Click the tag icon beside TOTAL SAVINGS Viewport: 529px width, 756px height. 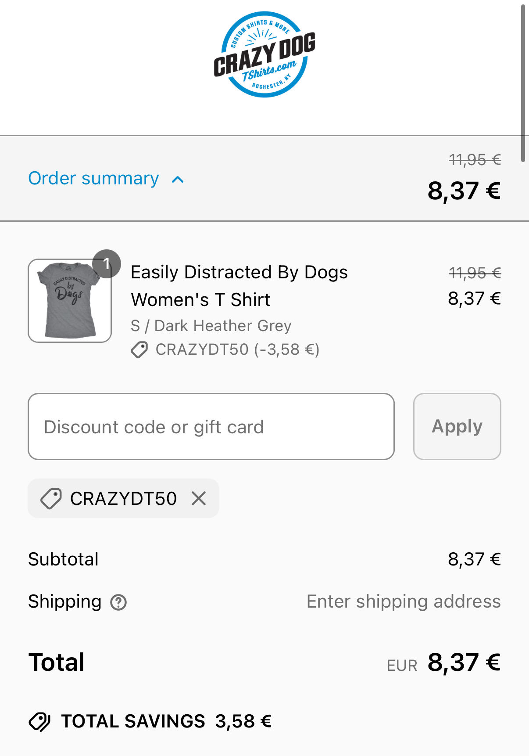click(41, 720)
